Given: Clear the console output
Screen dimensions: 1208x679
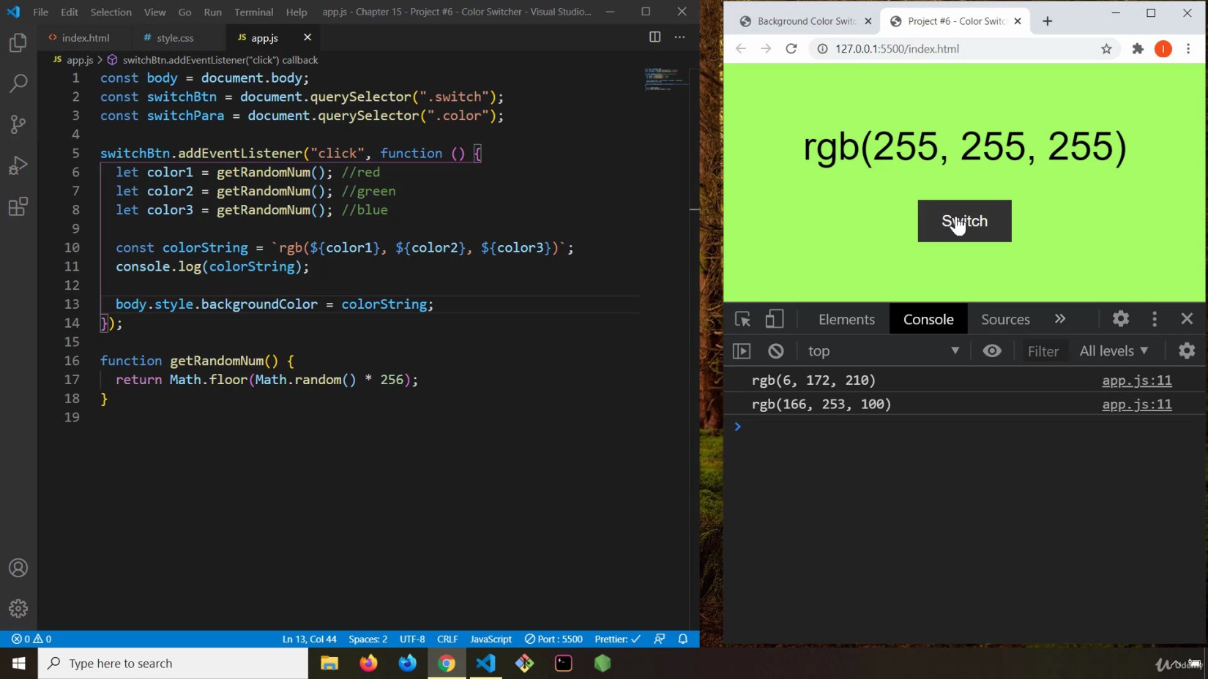Looking at the screenshot, I should [x=776, y=351].
